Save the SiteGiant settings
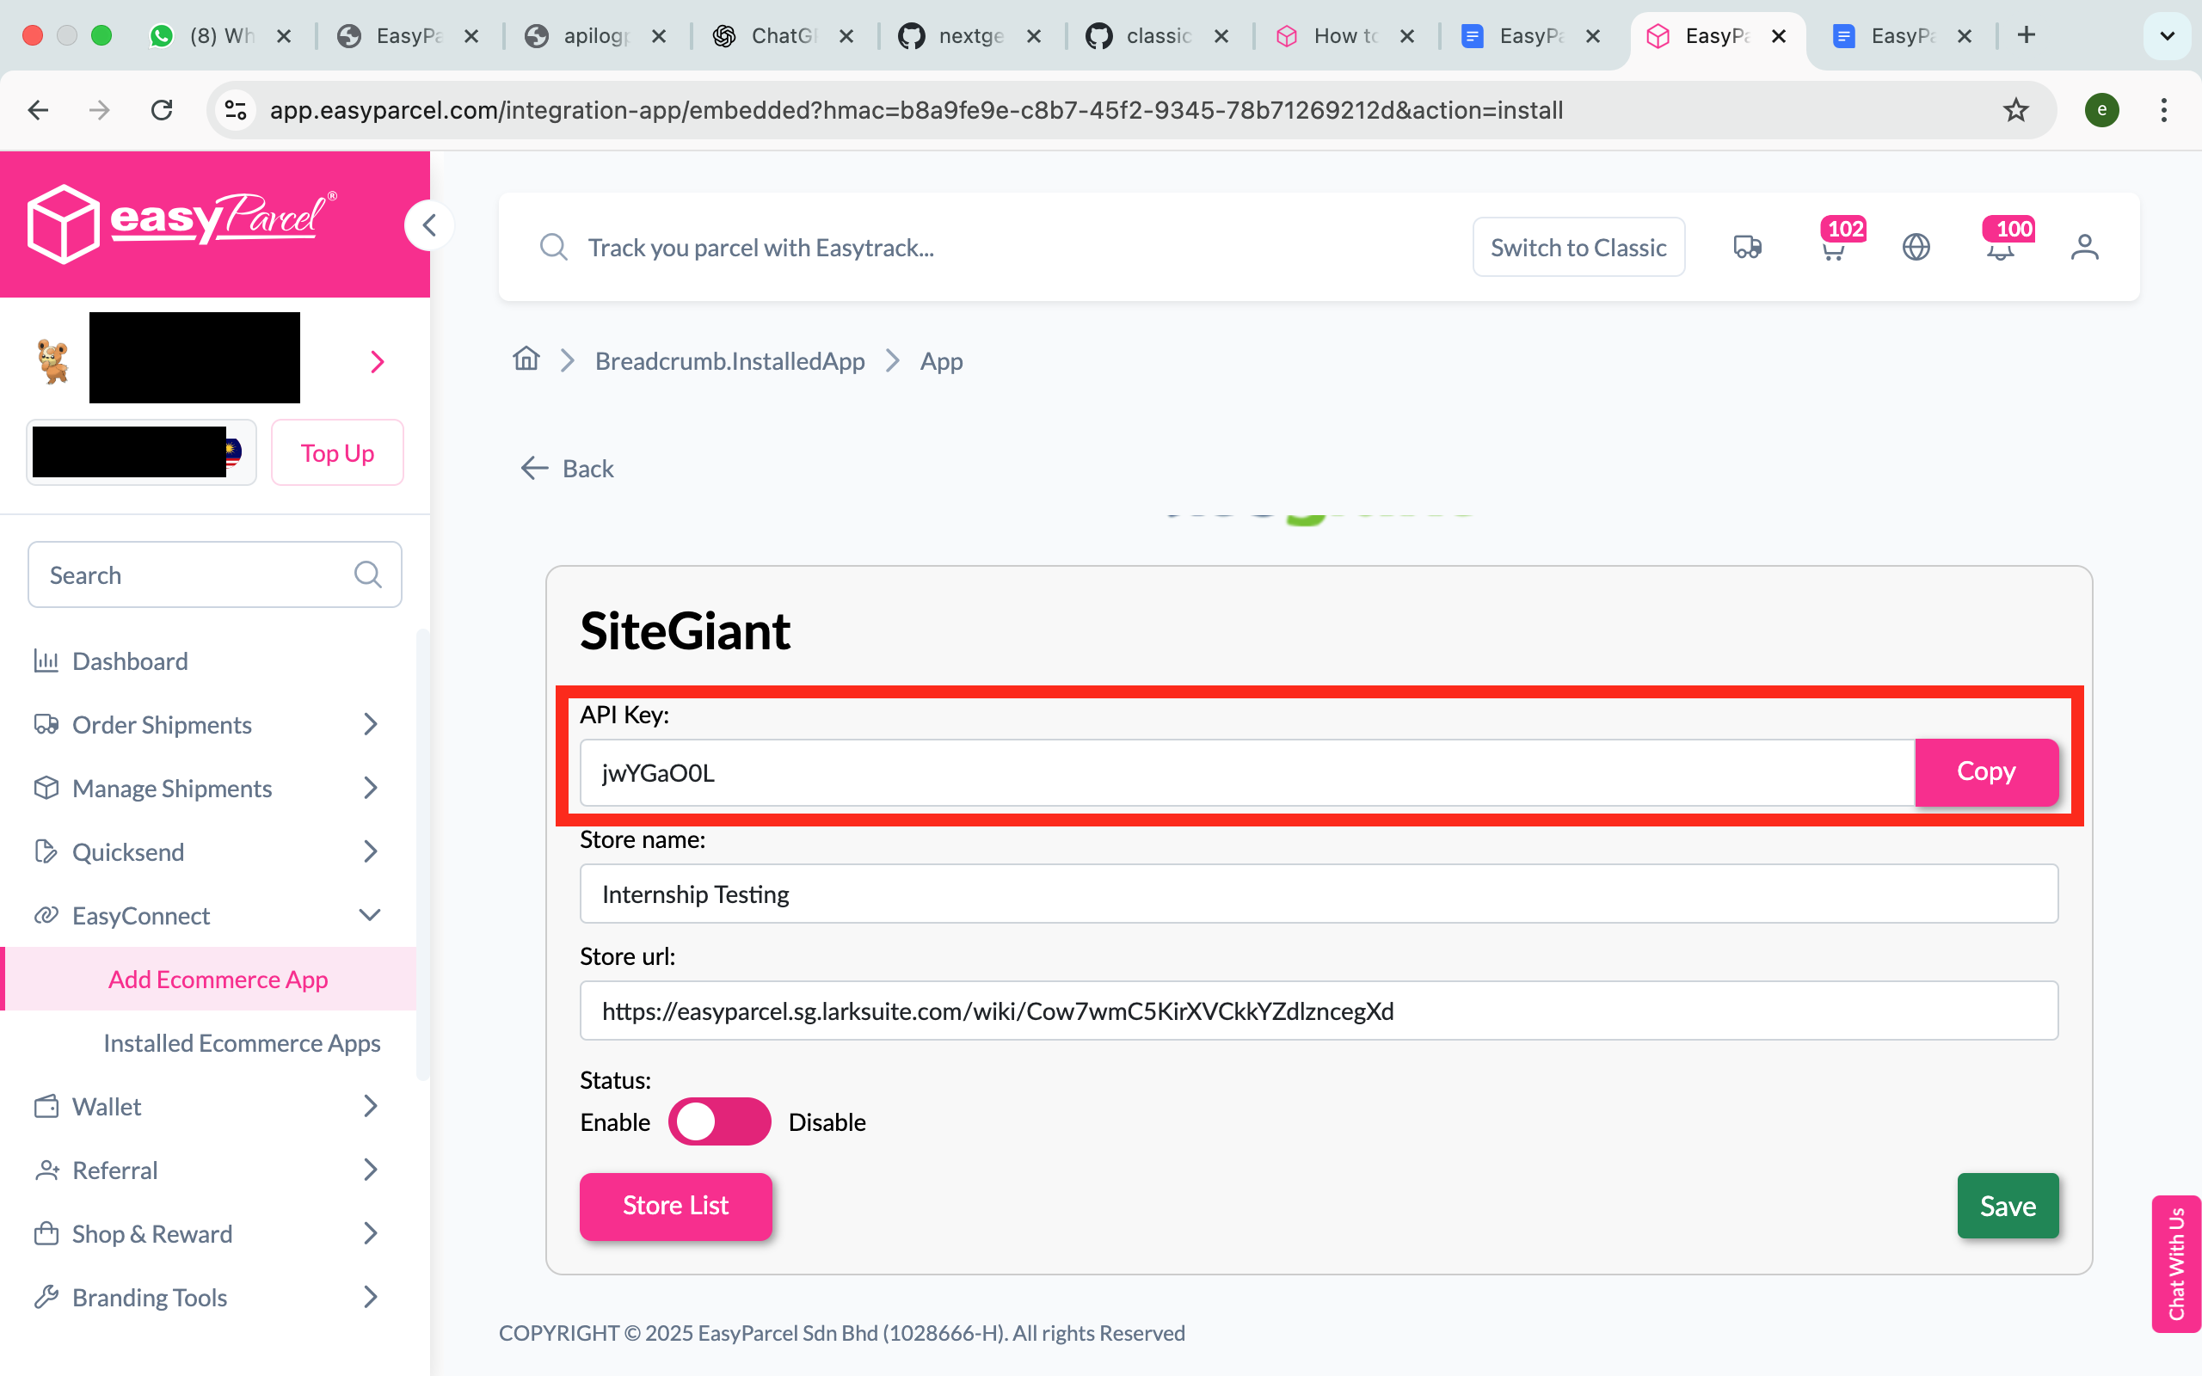The width and height of the screenshot is (2202, 1376). (2008, 1206)
